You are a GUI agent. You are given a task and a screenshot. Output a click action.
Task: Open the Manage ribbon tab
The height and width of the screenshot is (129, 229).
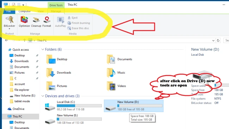[56, 11]
